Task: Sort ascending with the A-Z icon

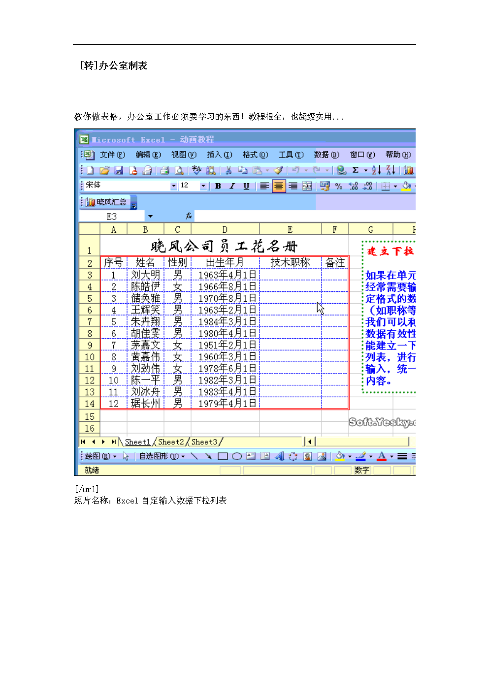Action: (x=376, y=170)
